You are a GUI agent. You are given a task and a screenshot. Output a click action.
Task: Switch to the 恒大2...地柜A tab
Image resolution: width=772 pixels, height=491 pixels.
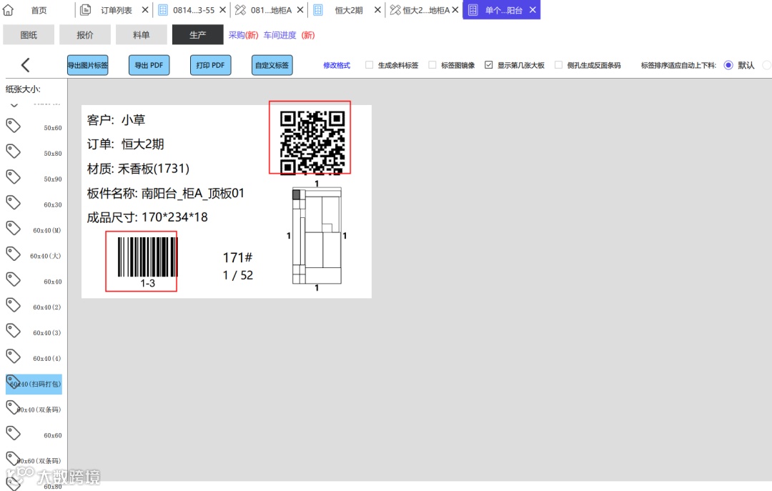(x=426, y=10)
